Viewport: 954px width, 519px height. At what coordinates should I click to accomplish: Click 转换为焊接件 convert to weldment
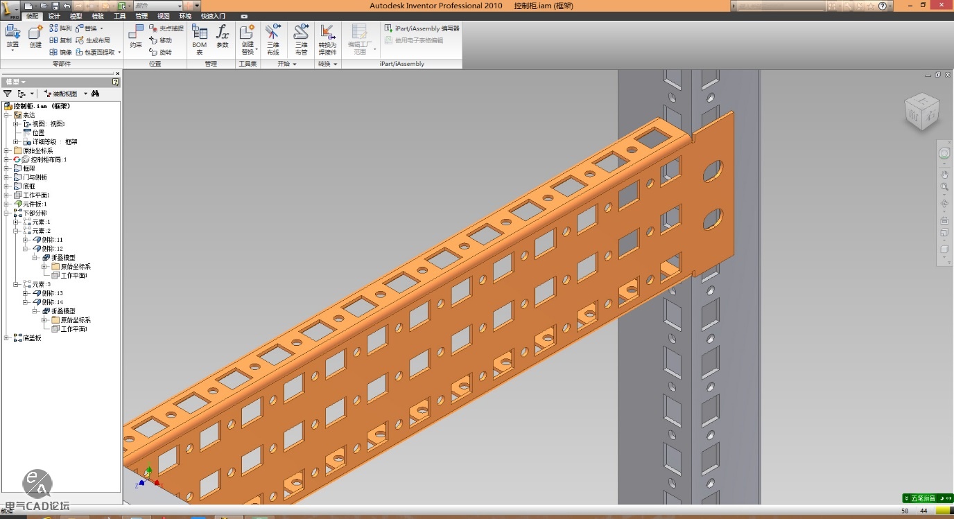tap(327, 39)
